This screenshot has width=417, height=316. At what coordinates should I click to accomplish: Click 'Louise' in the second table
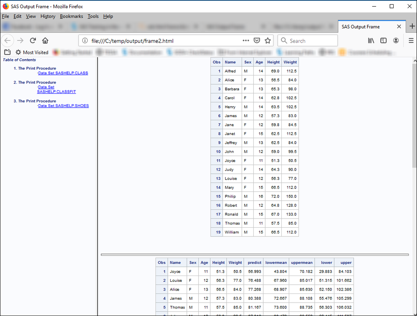177,281
